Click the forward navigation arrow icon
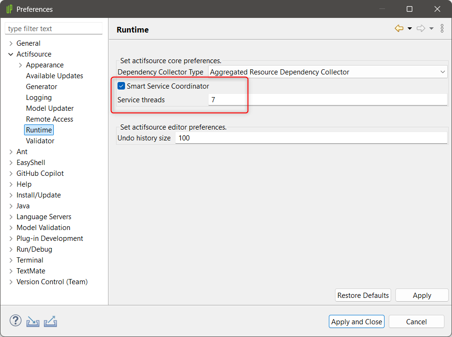 (x=421, y=28)
